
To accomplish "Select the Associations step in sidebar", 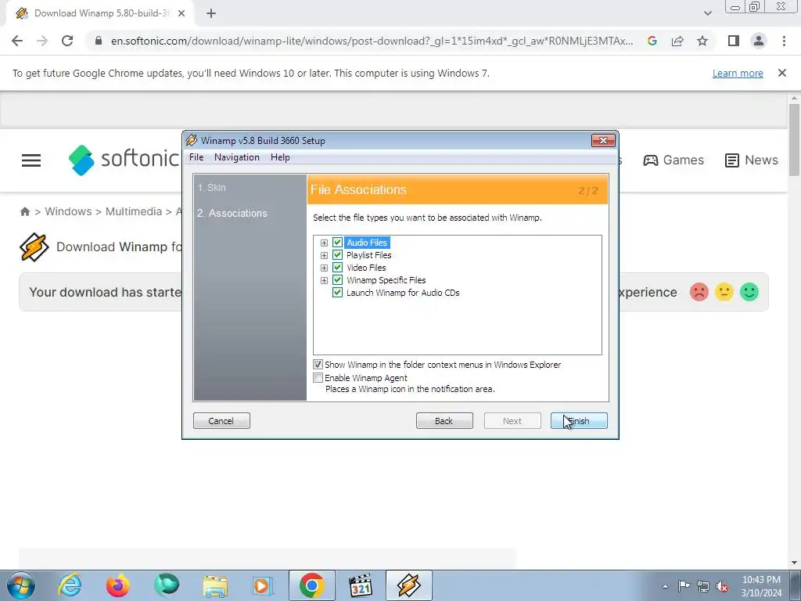I will pos(232,213).
